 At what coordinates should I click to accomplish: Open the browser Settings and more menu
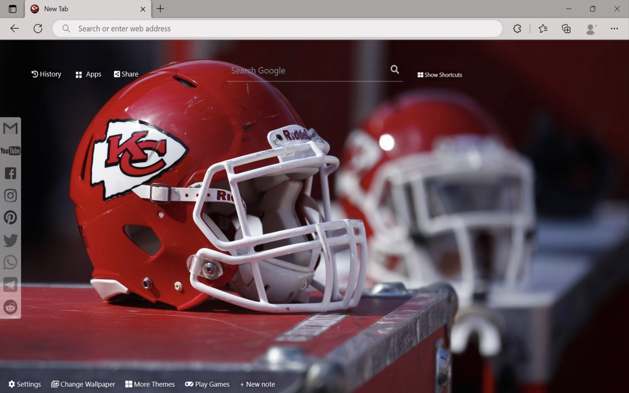click(614, 28)
